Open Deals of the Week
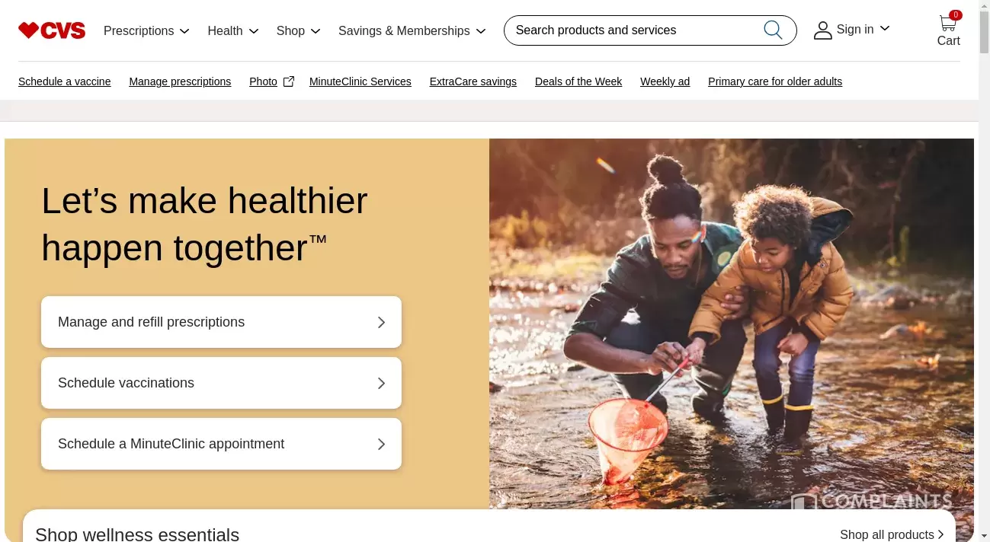 pyautogui.click(x=578, y=81)
